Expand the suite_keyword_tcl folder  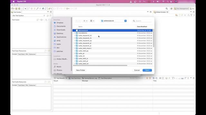click(75, 35)
